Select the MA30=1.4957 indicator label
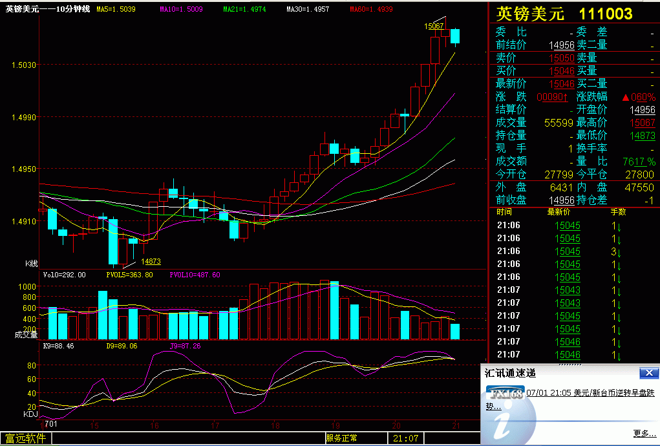 pyautogui.click(x=308, y=9)
